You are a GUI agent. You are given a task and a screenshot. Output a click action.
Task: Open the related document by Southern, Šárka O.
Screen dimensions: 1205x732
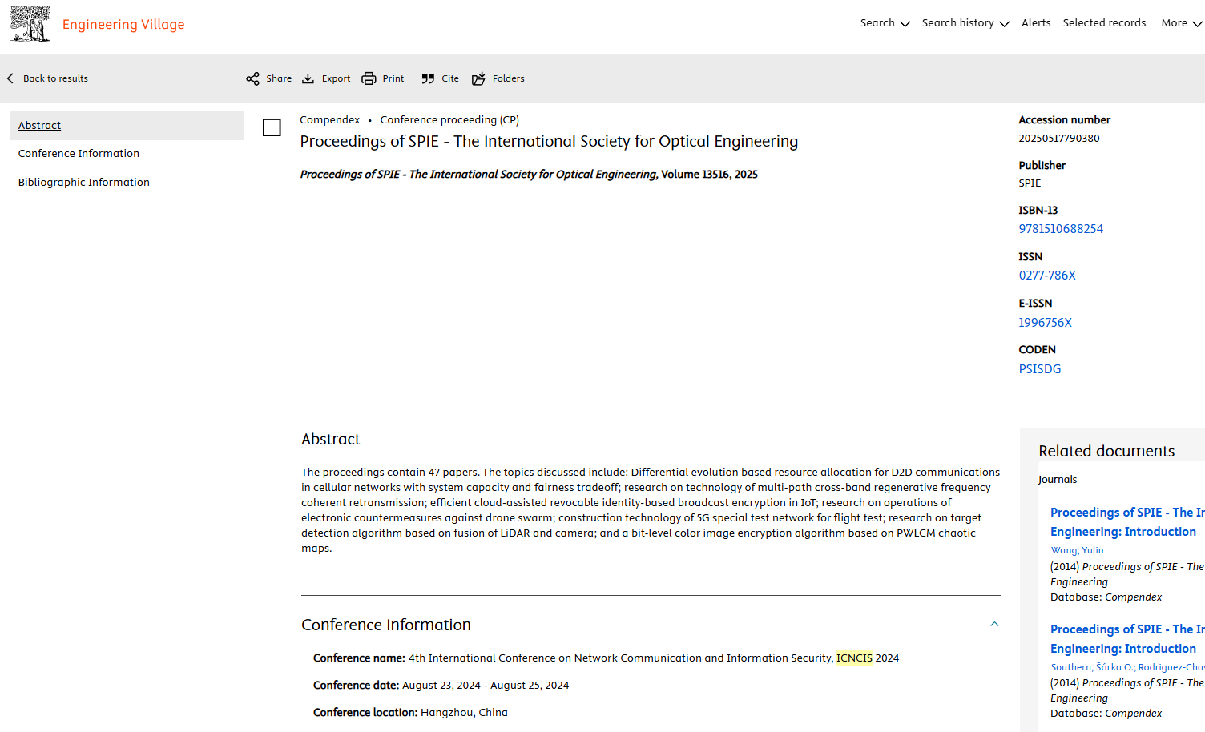tap(1127, 639)
